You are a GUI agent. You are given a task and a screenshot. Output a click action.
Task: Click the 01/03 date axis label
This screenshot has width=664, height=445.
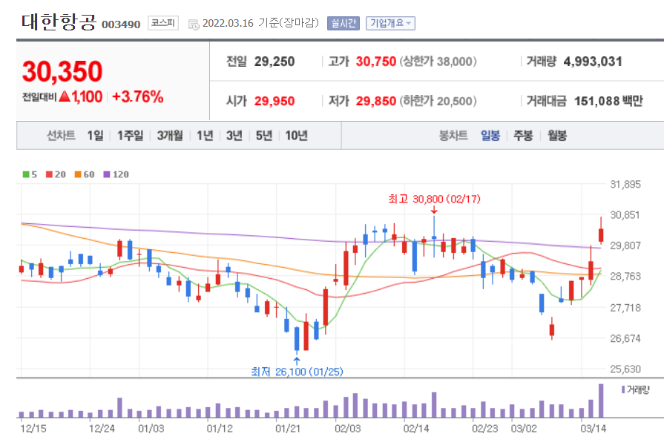(x=151, y=429)
